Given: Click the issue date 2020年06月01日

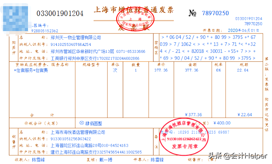Looking at the screenshot, I should [243, 30].
